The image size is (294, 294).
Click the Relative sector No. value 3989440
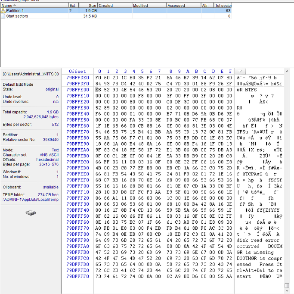tap(51, 140)
